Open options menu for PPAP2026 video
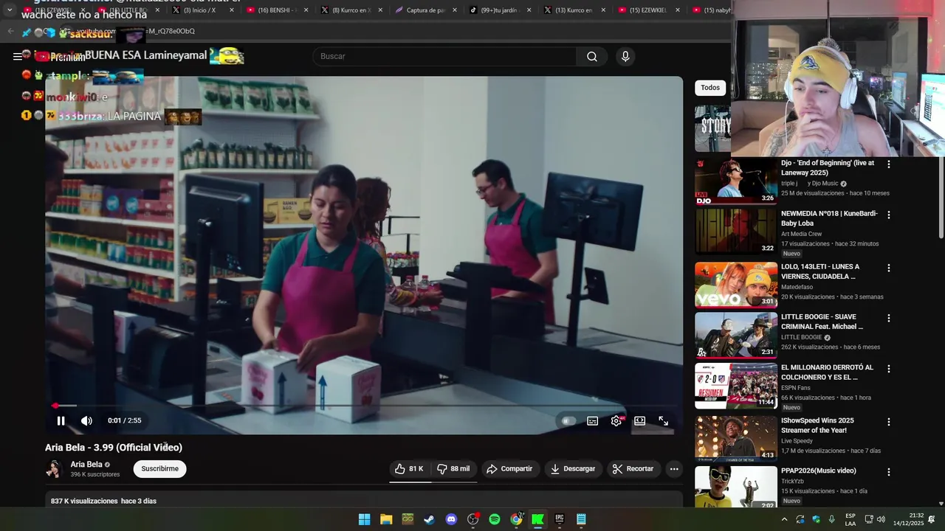945x531 pixels. [889, 473]
